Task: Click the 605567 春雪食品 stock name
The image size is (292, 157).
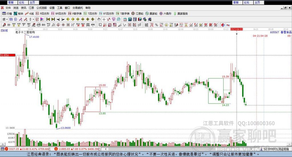Action: coord(281,32)
